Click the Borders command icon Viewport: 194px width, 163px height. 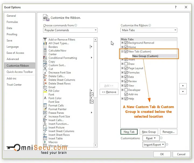45,47
